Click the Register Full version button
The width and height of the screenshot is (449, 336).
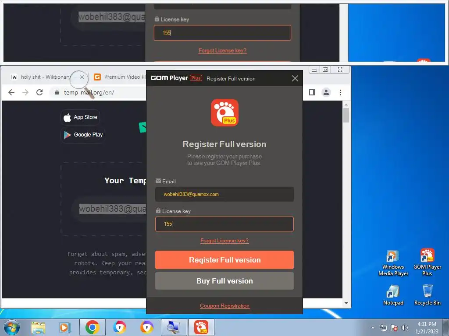[x=224, y=260]
